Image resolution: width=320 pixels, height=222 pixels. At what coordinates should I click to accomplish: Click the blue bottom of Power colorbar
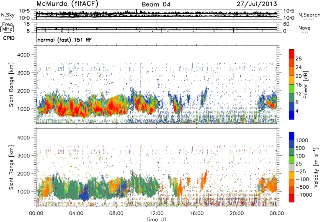tap(292, 115)
